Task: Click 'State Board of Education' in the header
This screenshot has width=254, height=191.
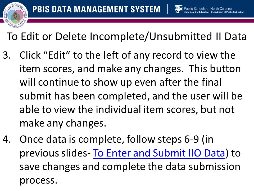Action: point(197,12)
